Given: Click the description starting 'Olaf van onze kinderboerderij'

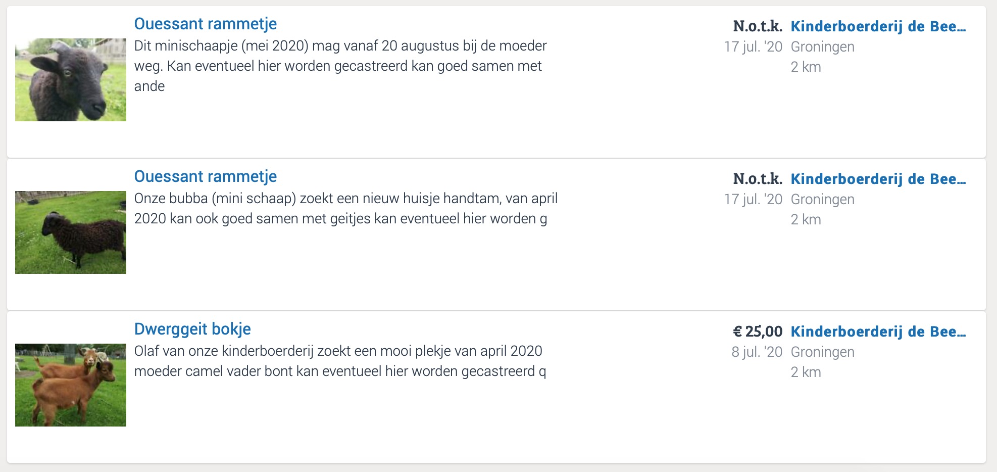Looking at the screenshot, I should point(339,361).
